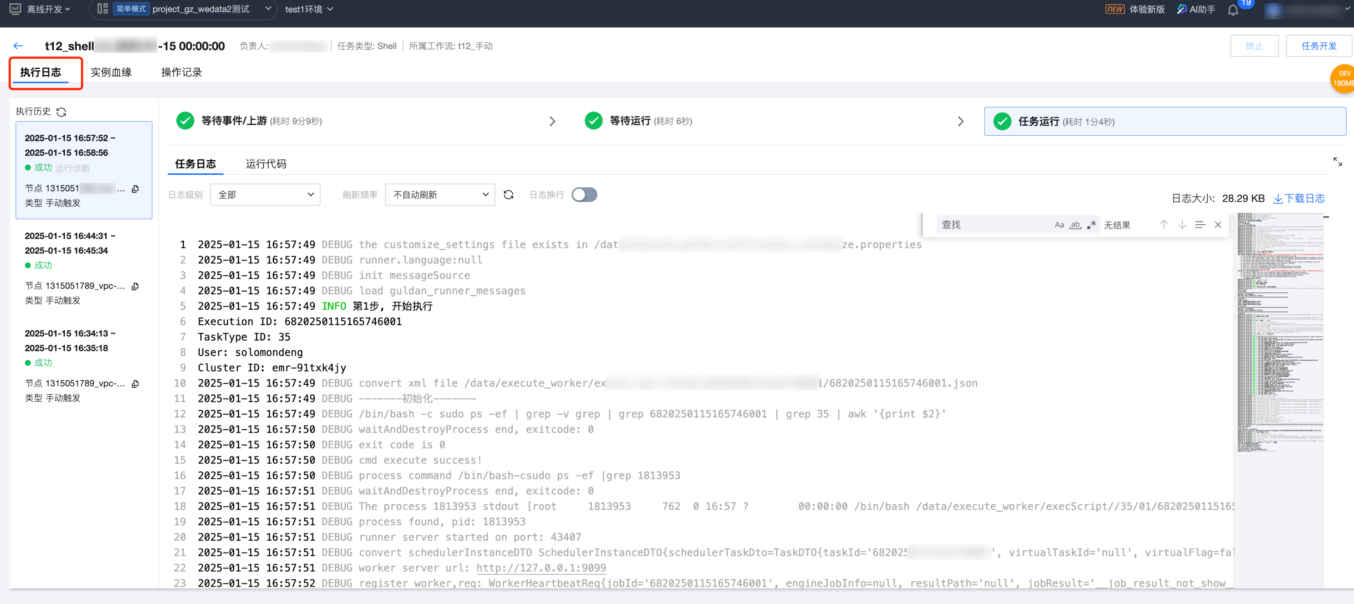Go to previous search match arrow
Viewport: 1354px width, 604px height.
click(x=1164, y=225)
